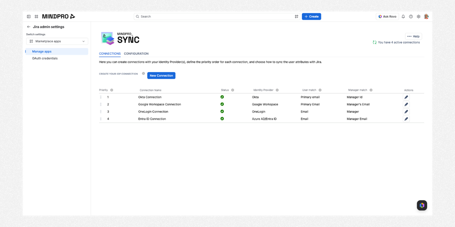The image size is (455, 227).
Task: Select Manage apps in sidebar
Action: tap(57, 52)
